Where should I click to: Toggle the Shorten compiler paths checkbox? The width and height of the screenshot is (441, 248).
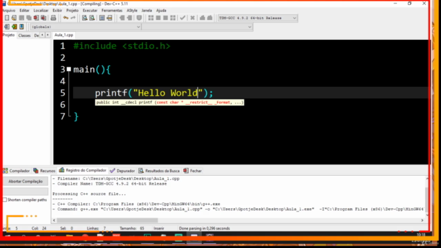[x=5, y=200]
